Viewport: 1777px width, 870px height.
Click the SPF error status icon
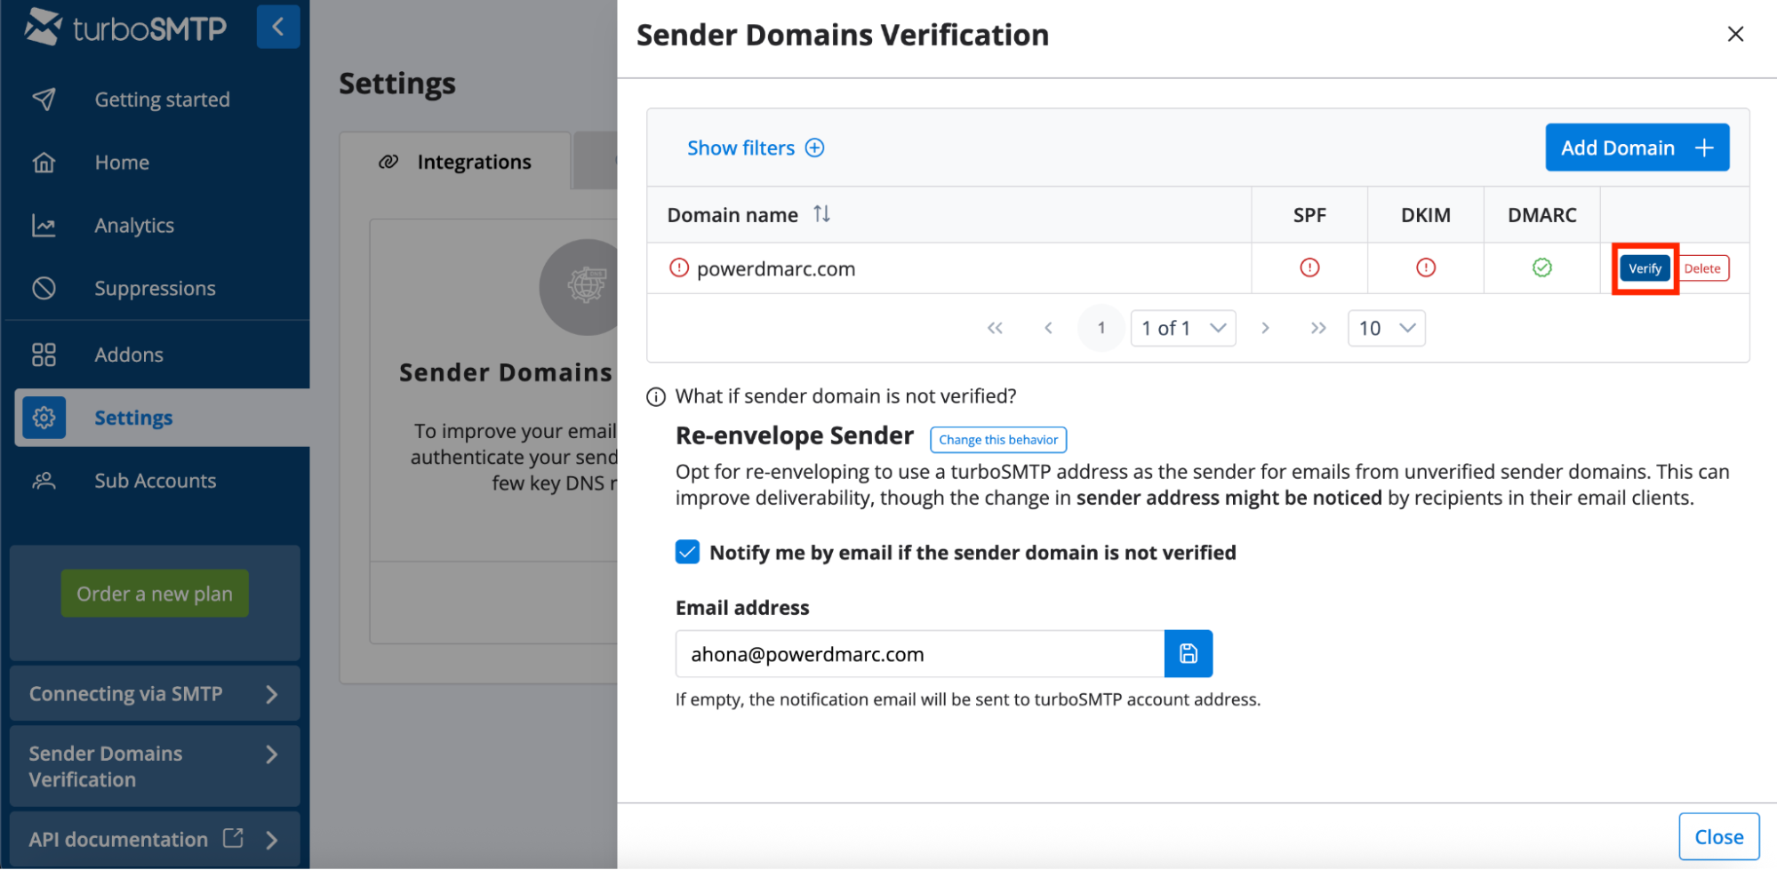pos(1309,267)
